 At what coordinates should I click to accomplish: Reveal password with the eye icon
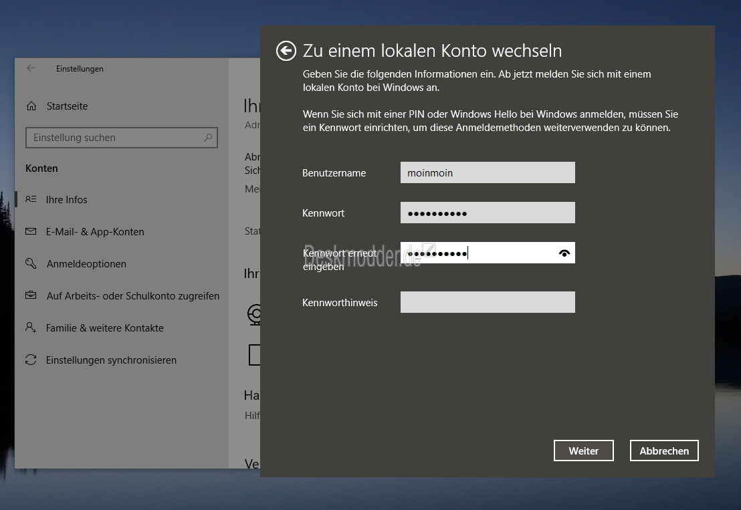(564, 253)
